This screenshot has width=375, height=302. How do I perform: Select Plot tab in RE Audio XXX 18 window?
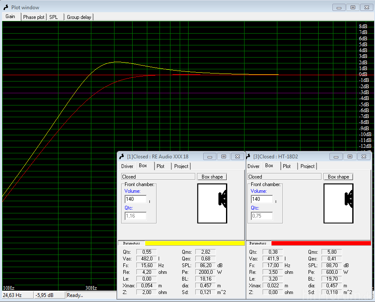[x=160, y=166]
